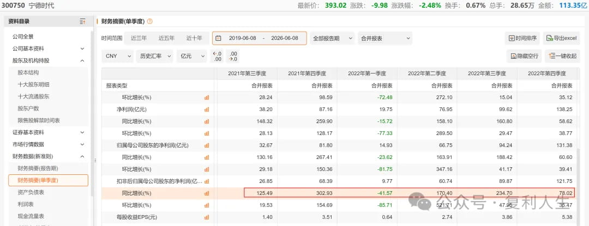The height and width of the screenshot is (226, 589).
Task: Click the 2022年第三季度 column header
Action: [487, 74]
